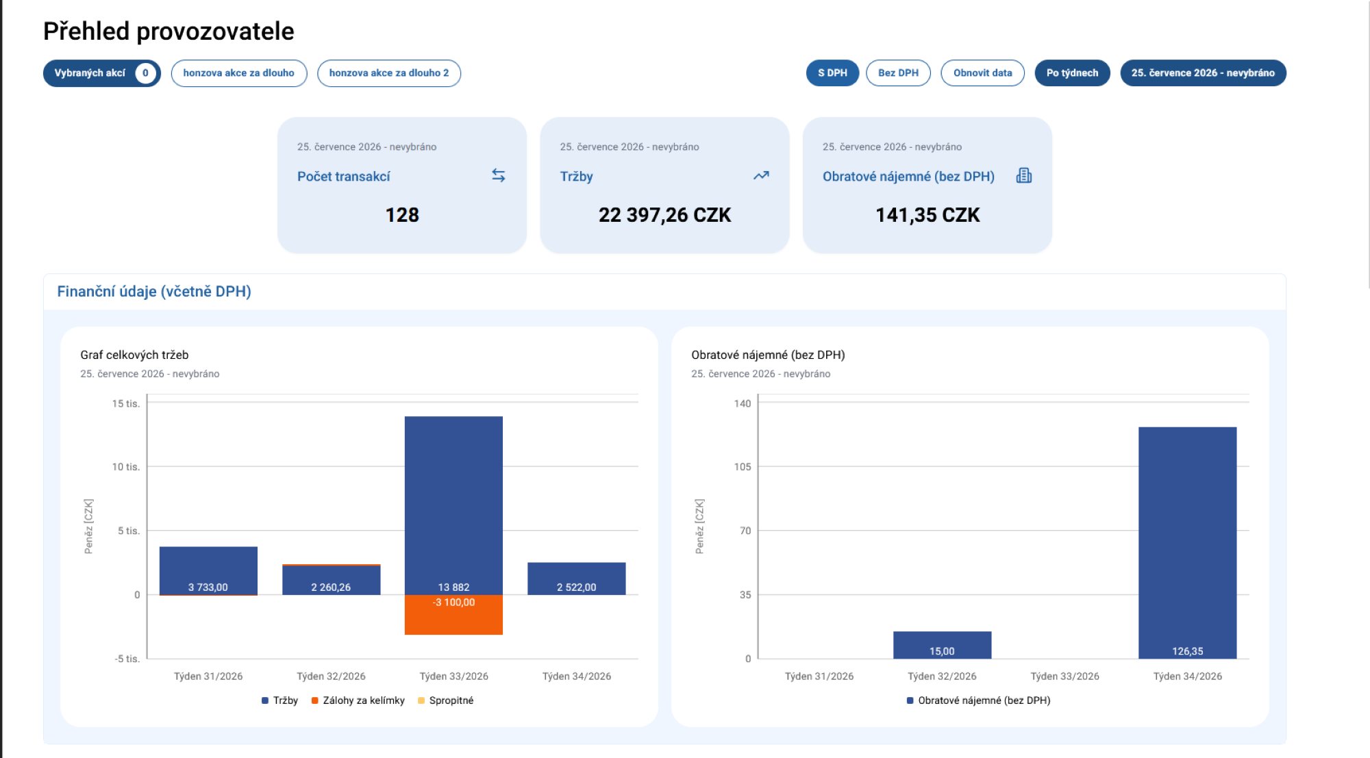
Task: Click the zero counter badge in Vybraných akcí
Action: (145, 73)
